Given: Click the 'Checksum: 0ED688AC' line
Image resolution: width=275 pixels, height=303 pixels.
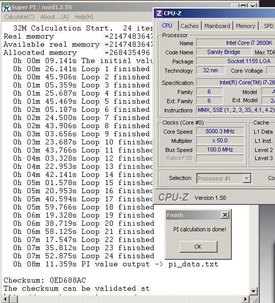Looking at the screenshot, I should tap(45, 280).
